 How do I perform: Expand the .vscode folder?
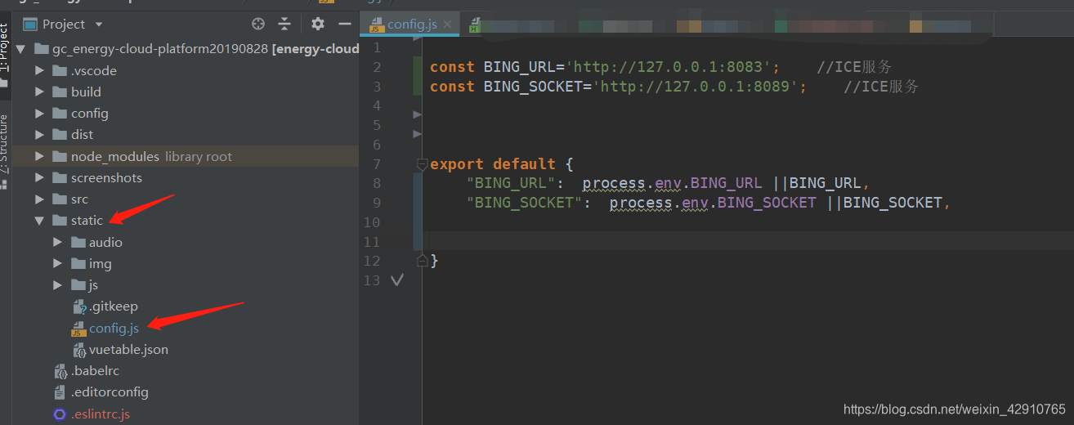[39, 70]
